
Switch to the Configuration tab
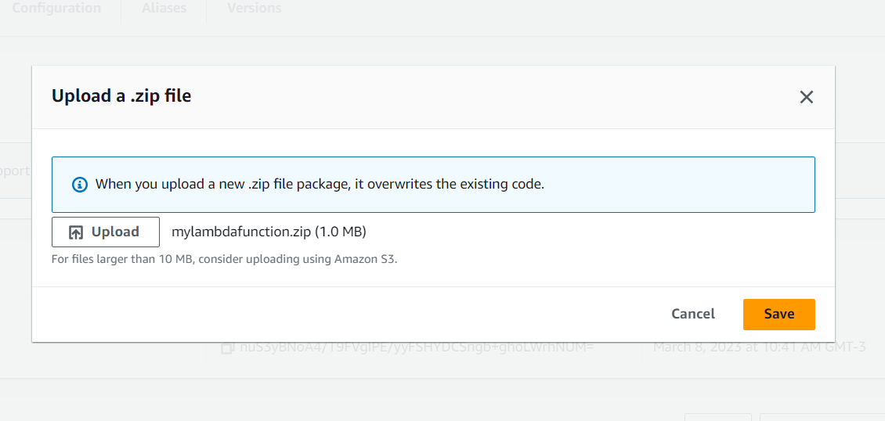(56, 9)
